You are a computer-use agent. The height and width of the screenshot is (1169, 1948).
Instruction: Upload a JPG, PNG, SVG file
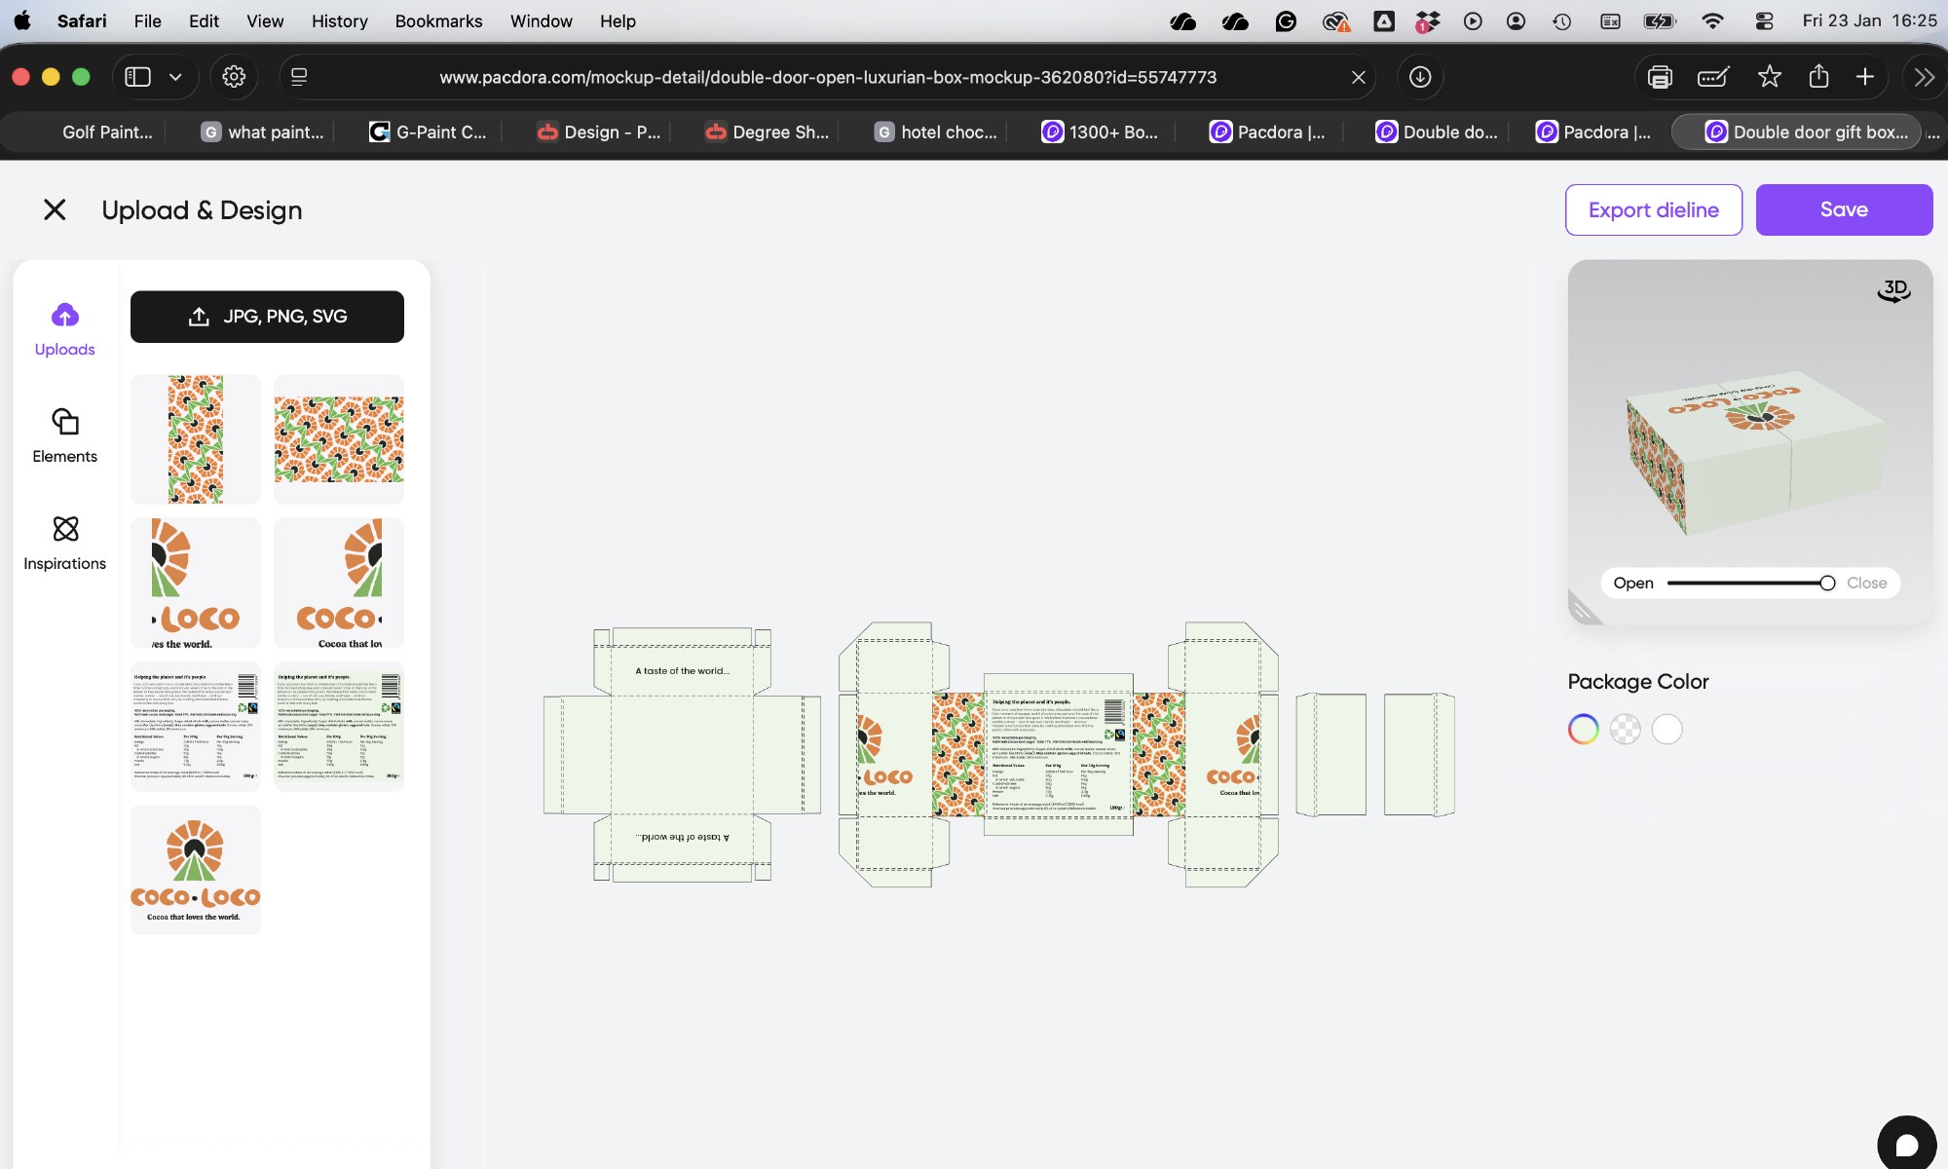267,317
